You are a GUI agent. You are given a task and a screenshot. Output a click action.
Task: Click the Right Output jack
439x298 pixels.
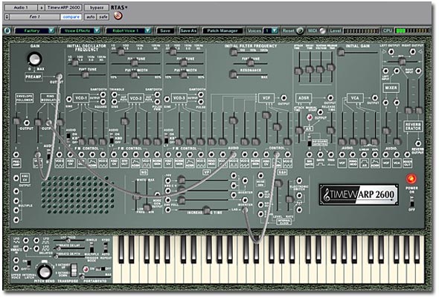412,51
